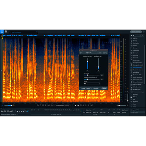
Task: Open the Wow & Flutter module
Action: (x=136, y=90)
